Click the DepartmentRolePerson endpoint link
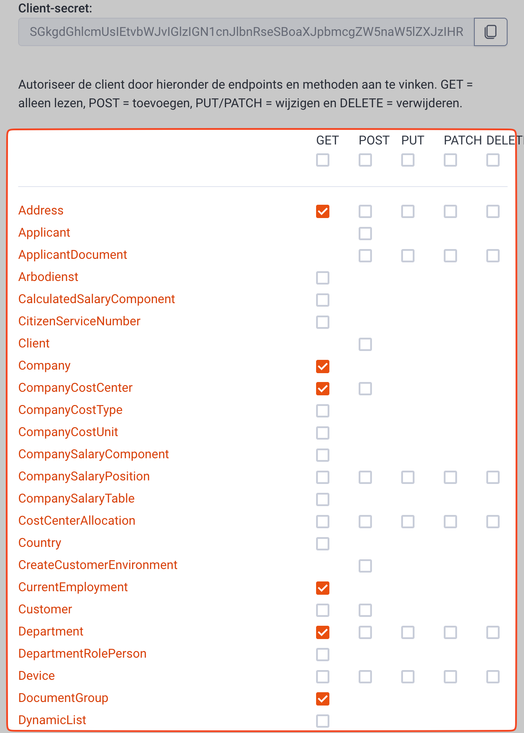524x733 pixels. [82, 654]
